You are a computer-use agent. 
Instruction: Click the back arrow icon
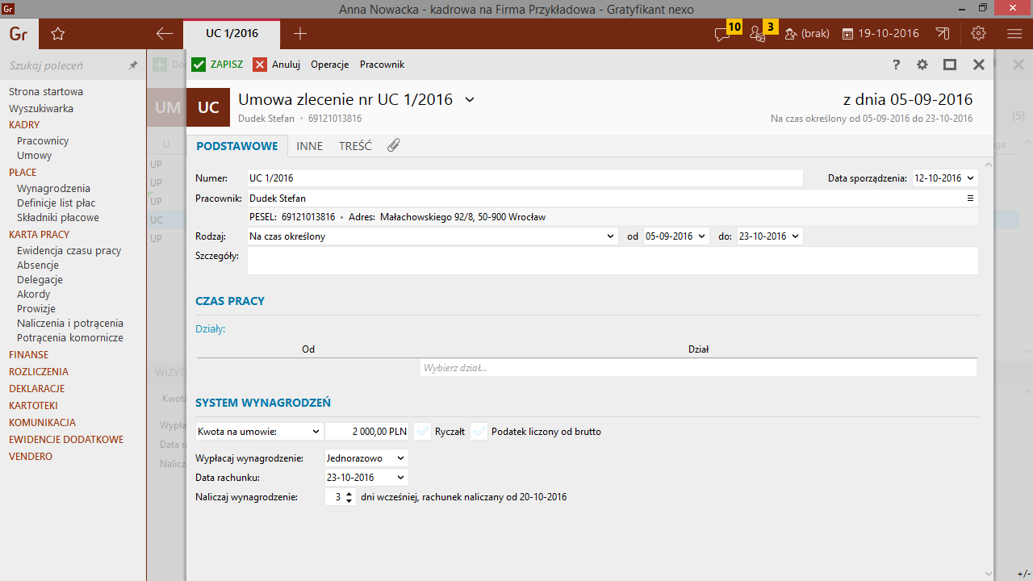[x=165, y=34]
